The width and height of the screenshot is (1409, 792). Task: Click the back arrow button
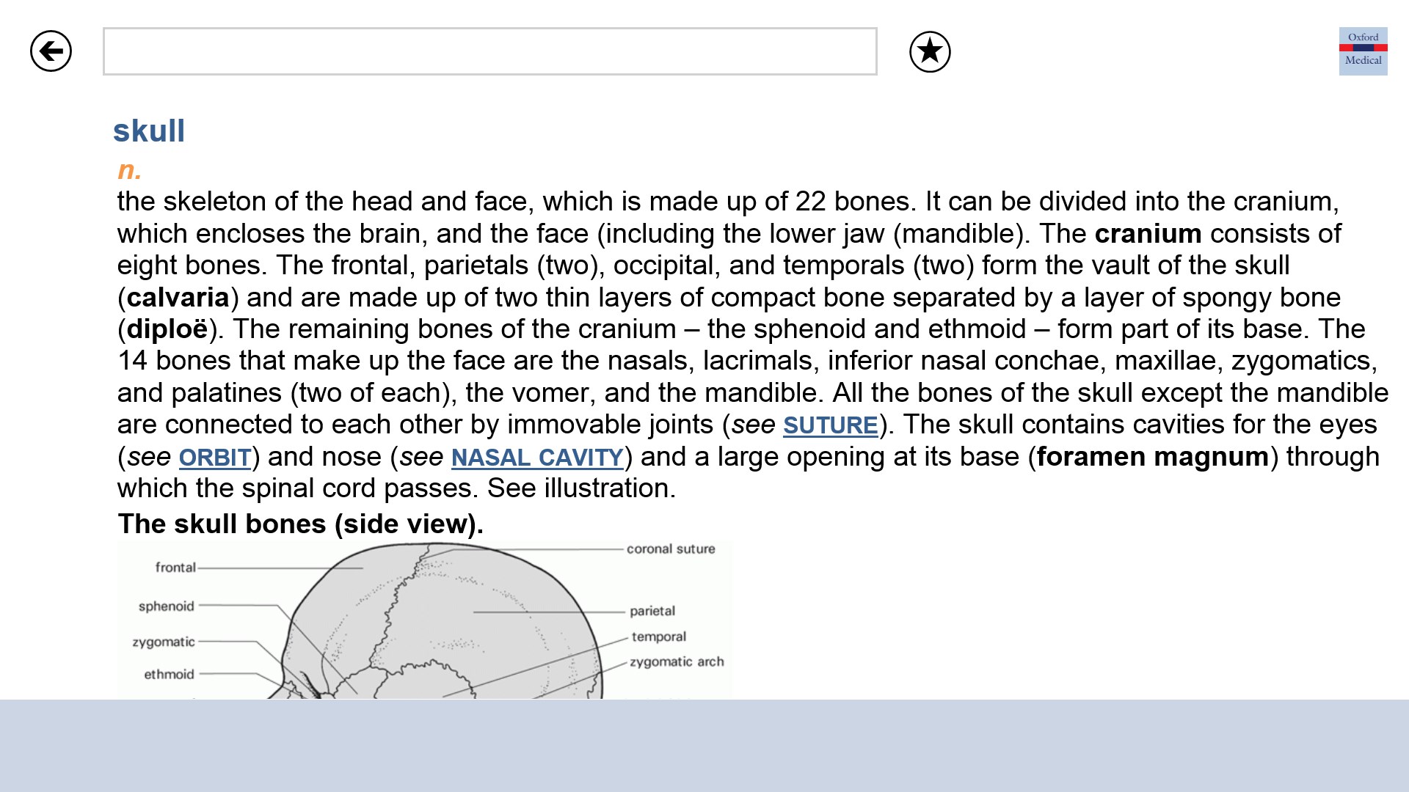click(x=51, y=51)
